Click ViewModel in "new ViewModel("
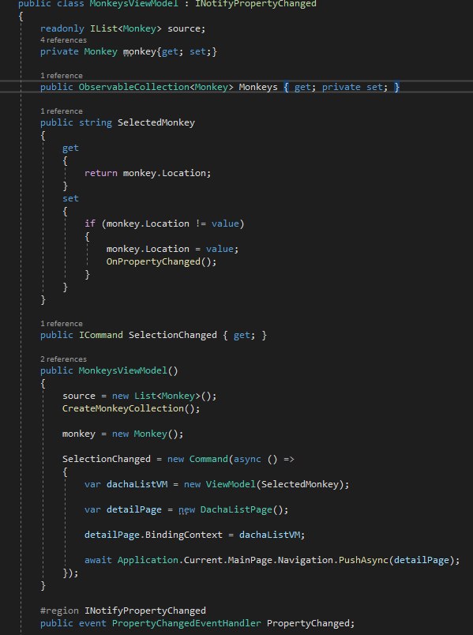 pyautogui.click(x=231, y=484)
